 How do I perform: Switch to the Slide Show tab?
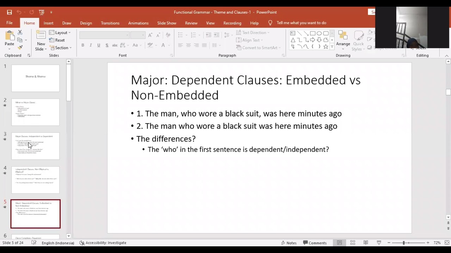pos(167,23)
